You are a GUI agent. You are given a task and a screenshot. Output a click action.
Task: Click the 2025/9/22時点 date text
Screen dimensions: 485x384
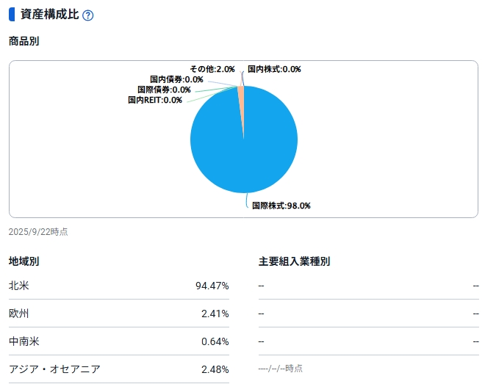pos(38,231)
